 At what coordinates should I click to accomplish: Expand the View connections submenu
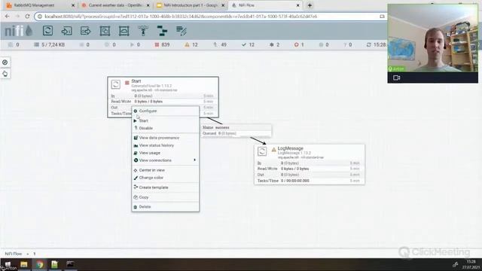coord(166,160)
